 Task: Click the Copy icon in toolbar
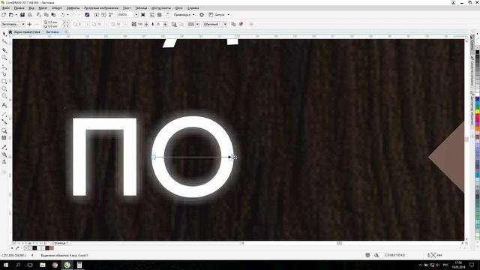pyautogui.click(x=46, y=15)
